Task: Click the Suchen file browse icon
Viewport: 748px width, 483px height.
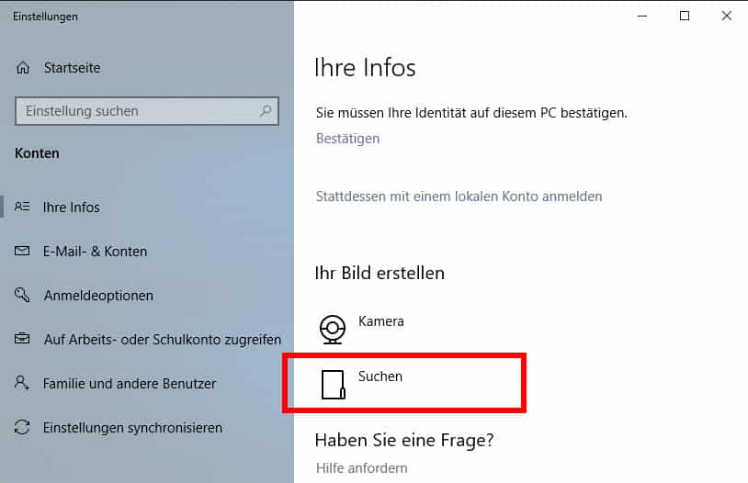Action: click(x=333, y=385)
